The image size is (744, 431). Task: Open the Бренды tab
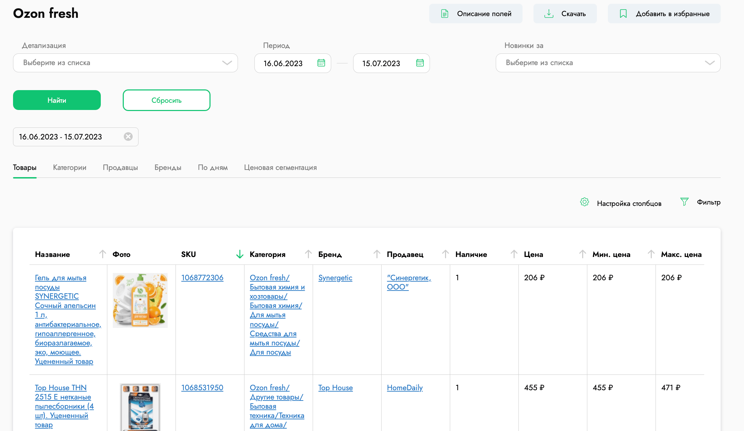pyautogui.click(x=168, y=168)
